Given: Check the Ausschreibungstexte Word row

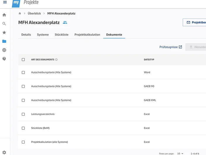Looking at the screenshot, I should [x=23, y=73].
